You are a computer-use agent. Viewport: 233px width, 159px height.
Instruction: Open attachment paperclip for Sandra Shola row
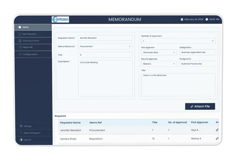tap(217, 138)
